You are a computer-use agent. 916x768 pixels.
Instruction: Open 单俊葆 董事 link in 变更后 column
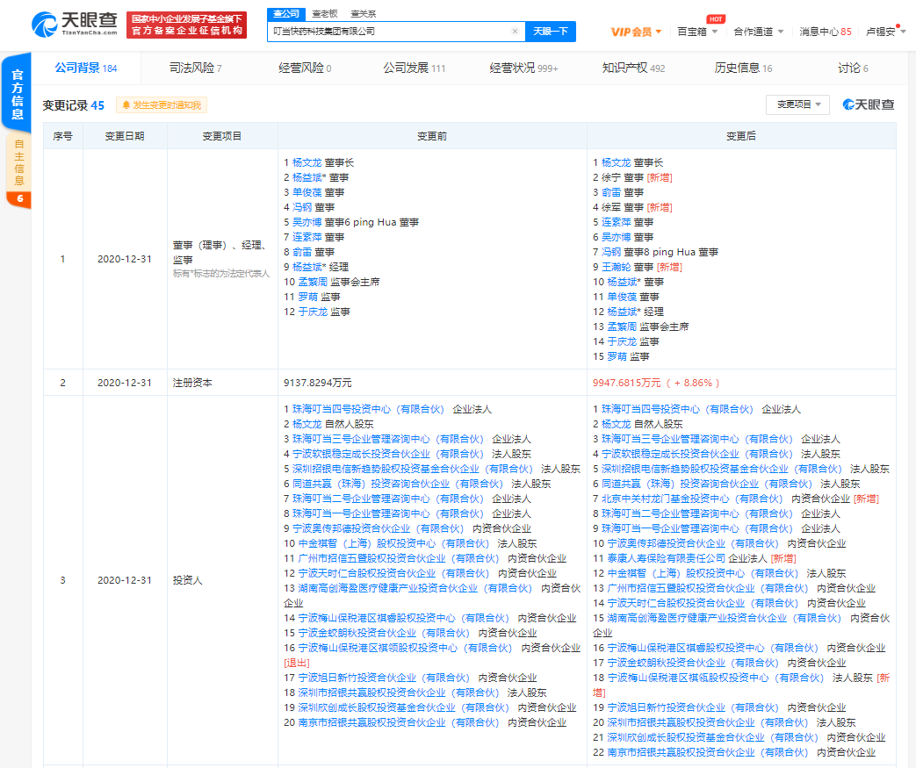(x=622, y=298)
